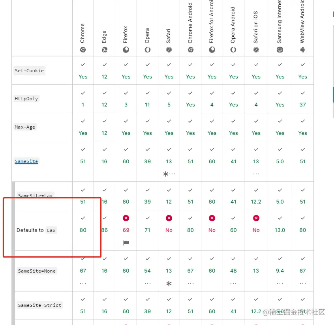Screen dimensions: 334x325
Task: Click the Samsung Internet icon in header
Action: click(280, 50)
